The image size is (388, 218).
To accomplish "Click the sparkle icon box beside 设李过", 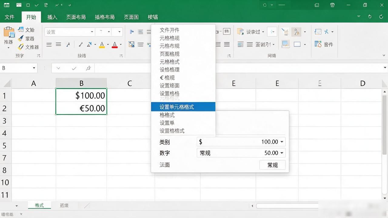I will pyautogui.click(x=272, y=32).
